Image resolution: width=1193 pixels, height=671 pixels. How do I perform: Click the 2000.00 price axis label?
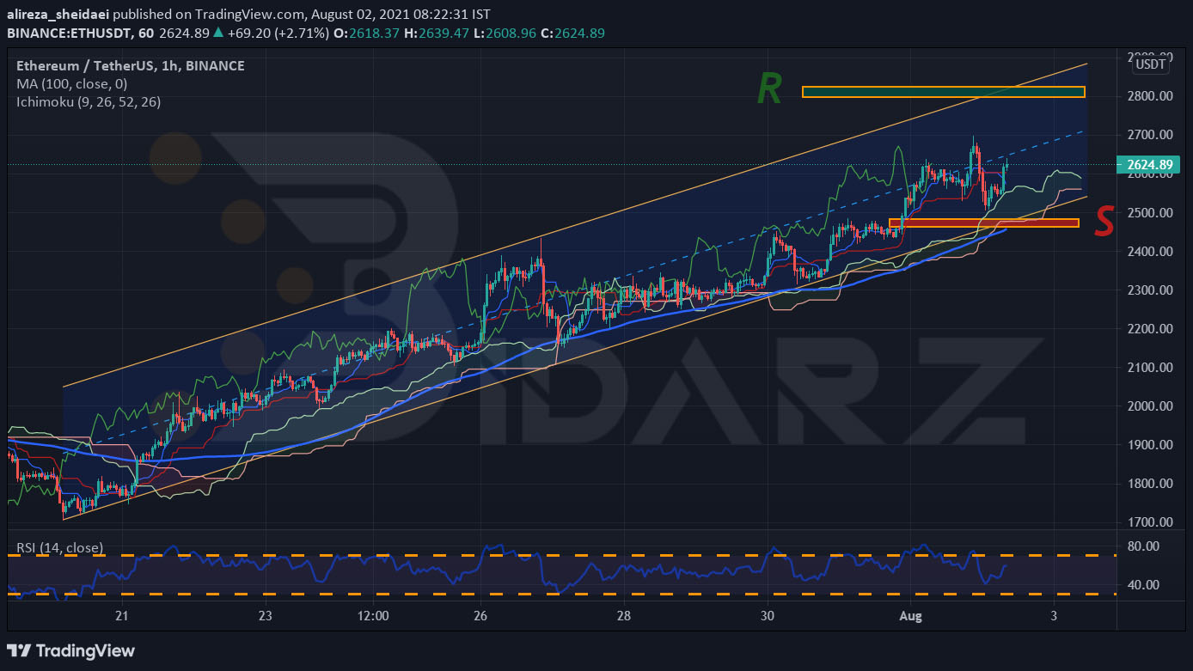coord(1151,406)
